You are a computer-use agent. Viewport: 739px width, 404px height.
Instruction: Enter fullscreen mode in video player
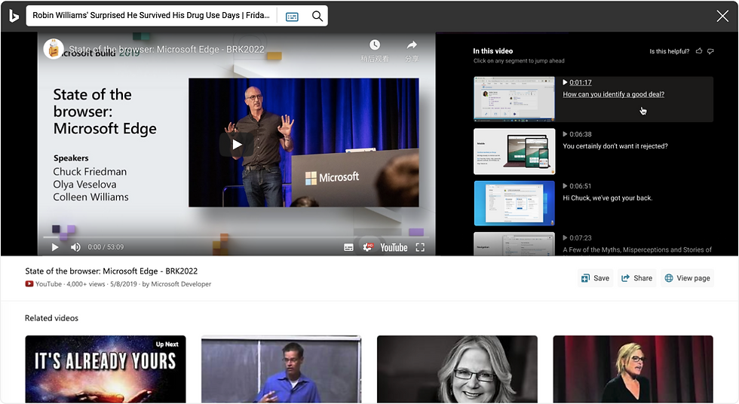[420, 248]
